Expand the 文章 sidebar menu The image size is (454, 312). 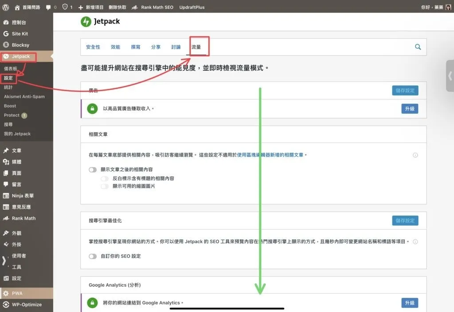click(x=16, y=150)
